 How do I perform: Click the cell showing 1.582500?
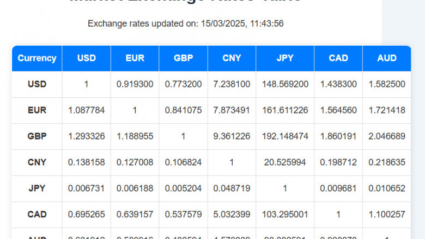click(x=387, y=84)
